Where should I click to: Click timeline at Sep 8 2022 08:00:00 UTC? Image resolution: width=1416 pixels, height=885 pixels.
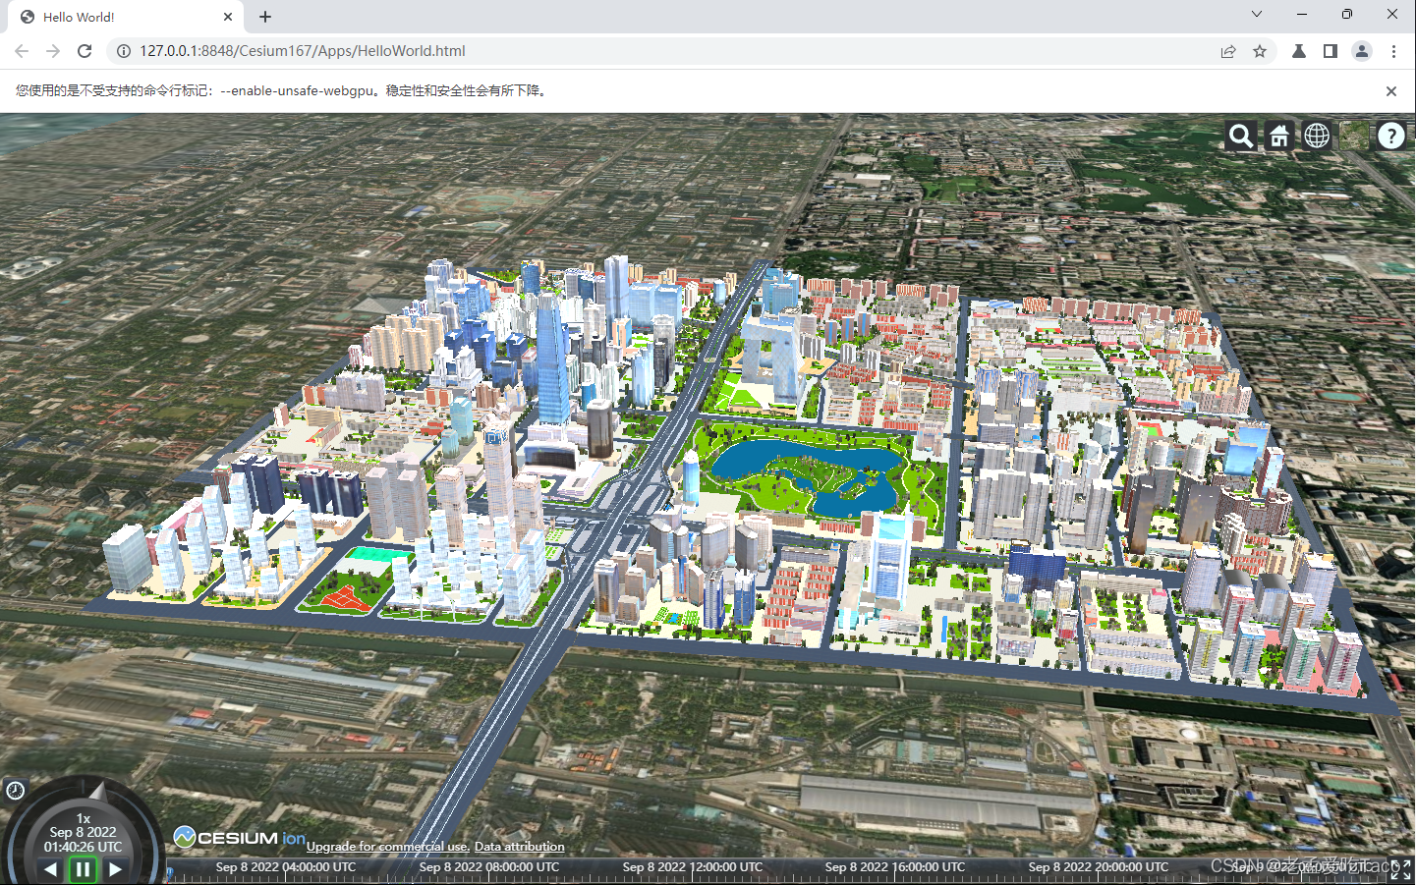tap(489, 867)
